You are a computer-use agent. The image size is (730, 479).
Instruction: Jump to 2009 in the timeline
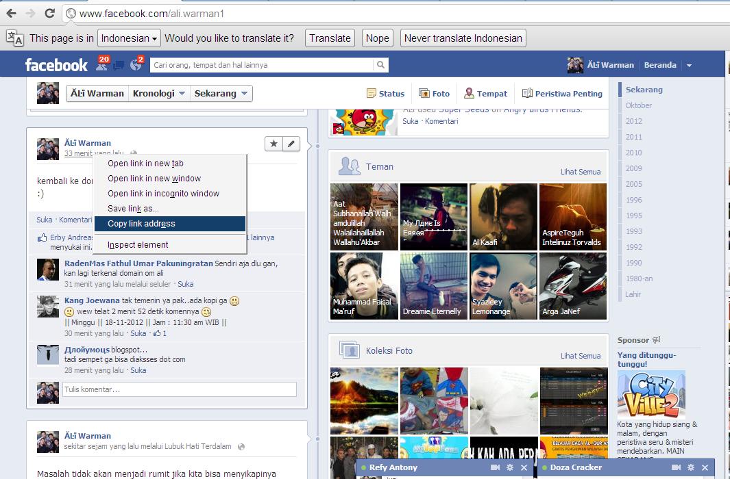[633, 168]
